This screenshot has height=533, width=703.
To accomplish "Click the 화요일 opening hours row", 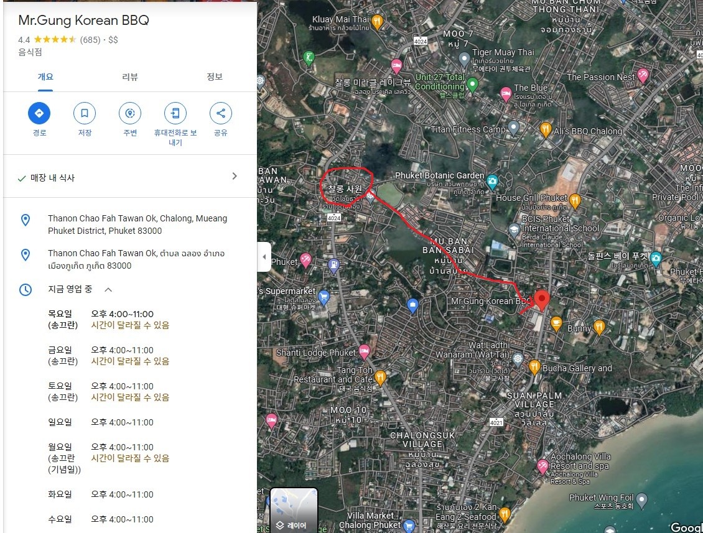I will [101, 494].
